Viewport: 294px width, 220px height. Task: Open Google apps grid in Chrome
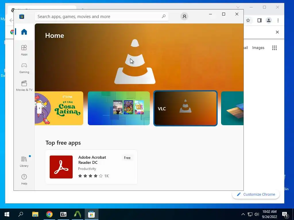coord(274,48)
